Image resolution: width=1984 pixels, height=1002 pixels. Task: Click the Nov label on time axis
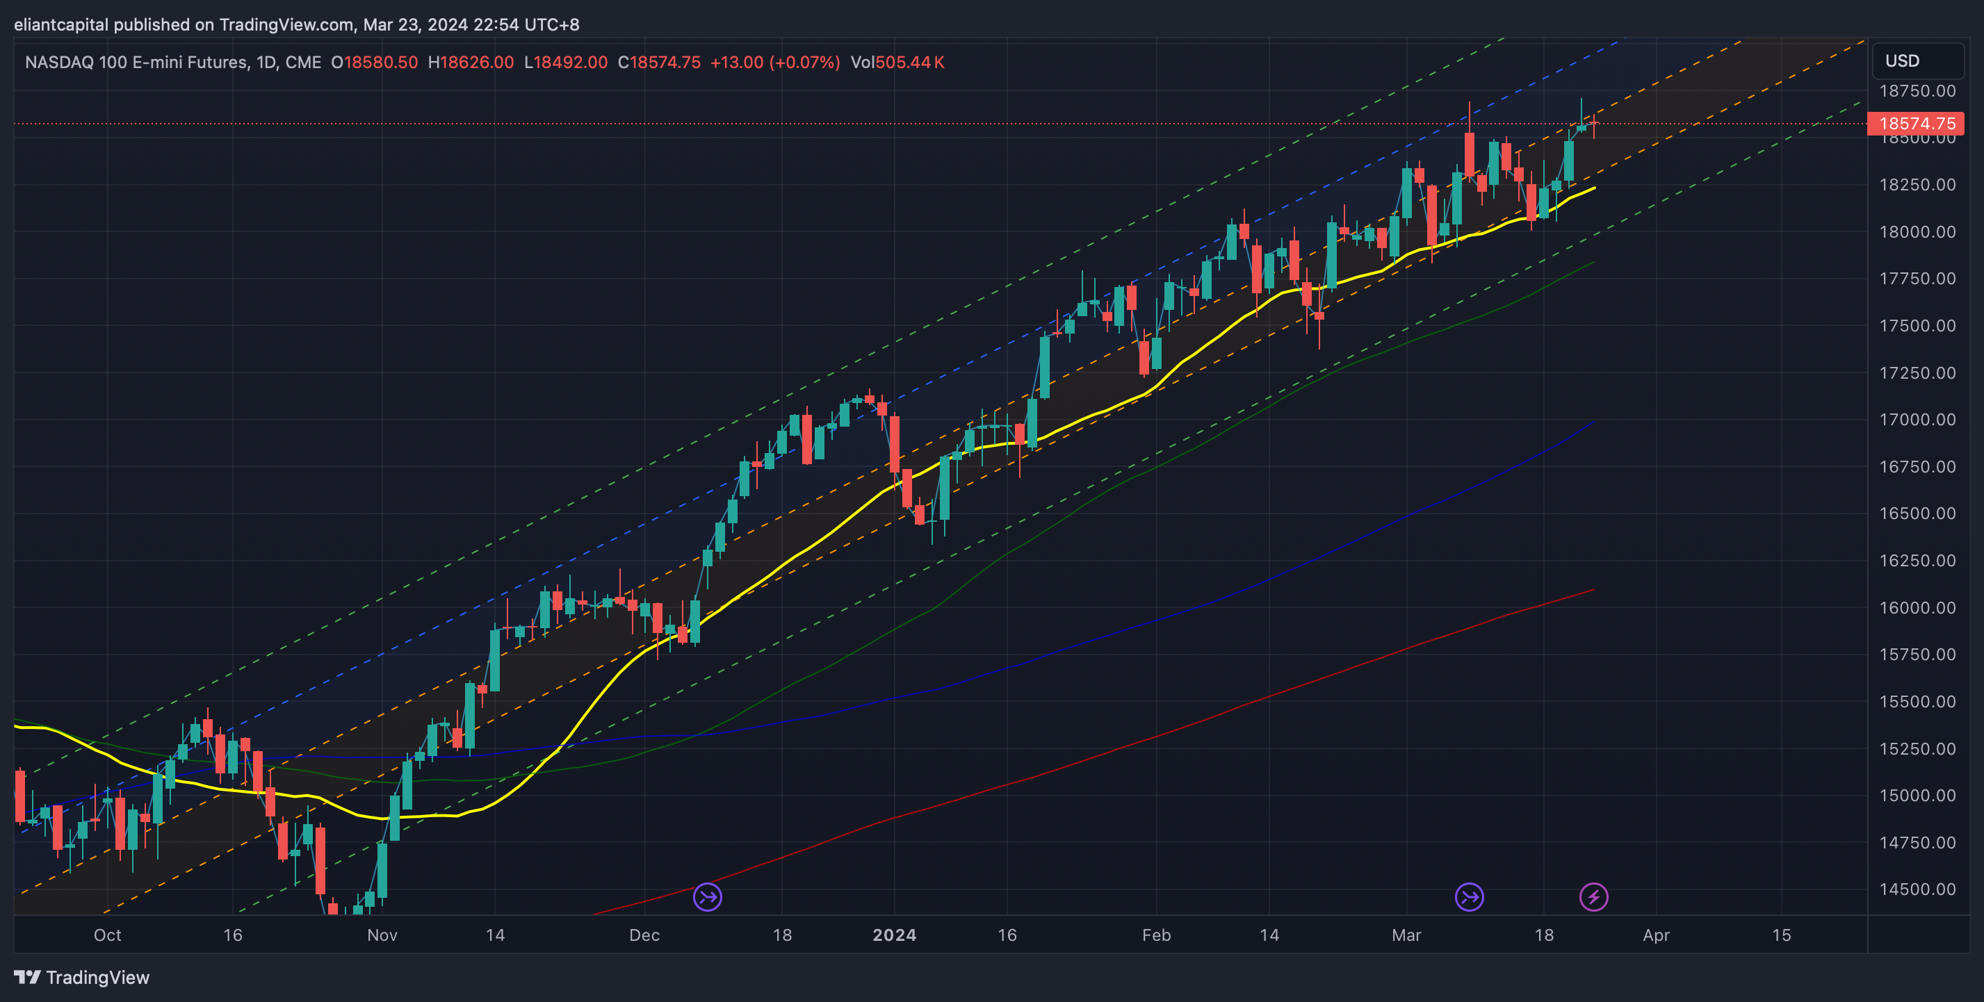click(382, 935)
